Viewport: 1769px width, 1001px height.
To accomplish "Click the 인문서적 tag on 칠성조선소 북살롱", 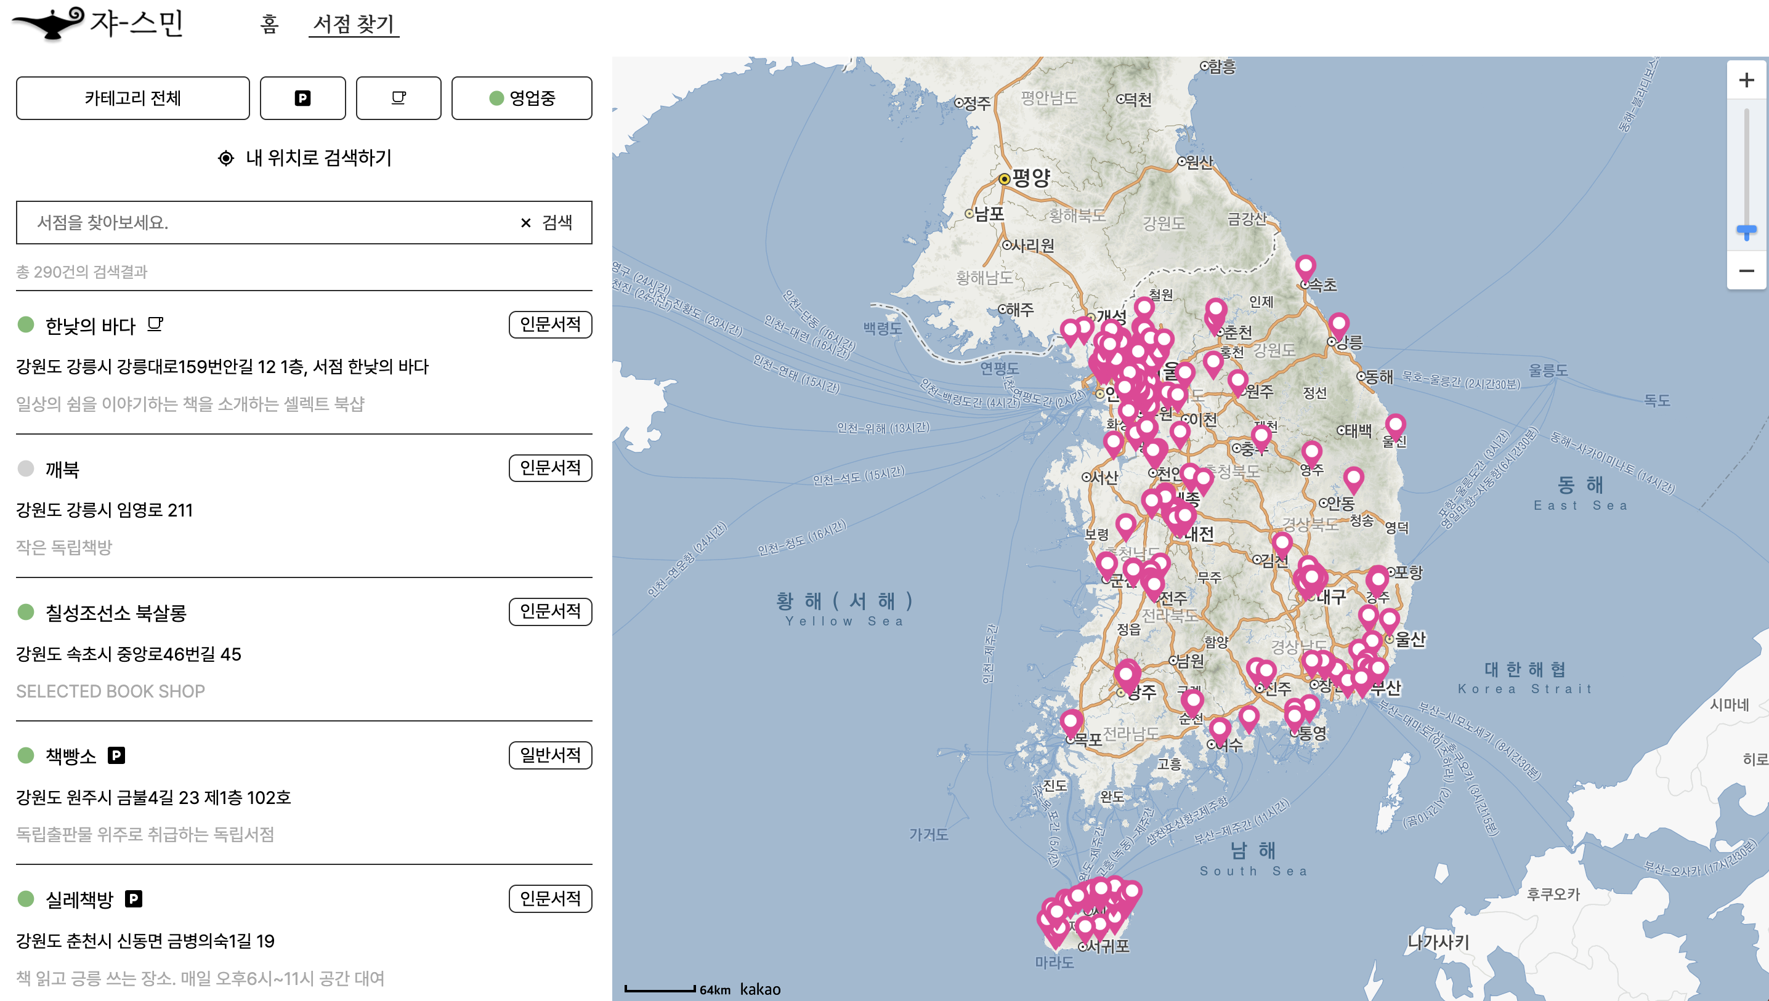I will 550,612.
